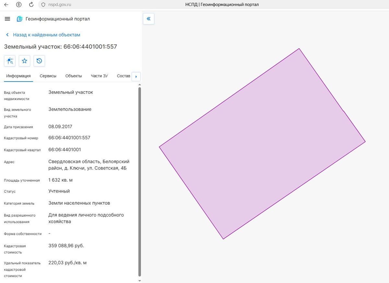
Task: Click the address value Свердловская область
Action: pyautogui.click(x=89, y=165)
